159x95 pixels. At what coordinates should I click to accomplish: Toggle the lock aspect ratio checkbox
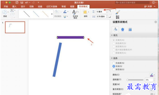[x=111, y=14]
